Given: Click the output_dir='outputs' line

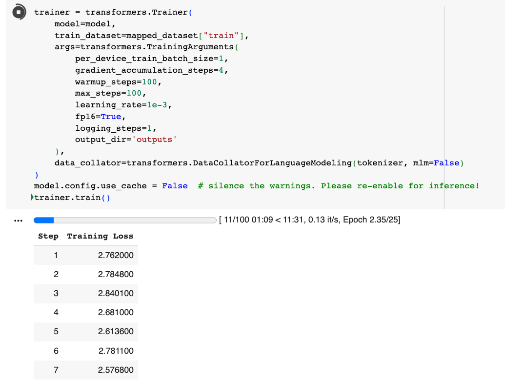Looking at the screenshot, I should coord(126,140).
